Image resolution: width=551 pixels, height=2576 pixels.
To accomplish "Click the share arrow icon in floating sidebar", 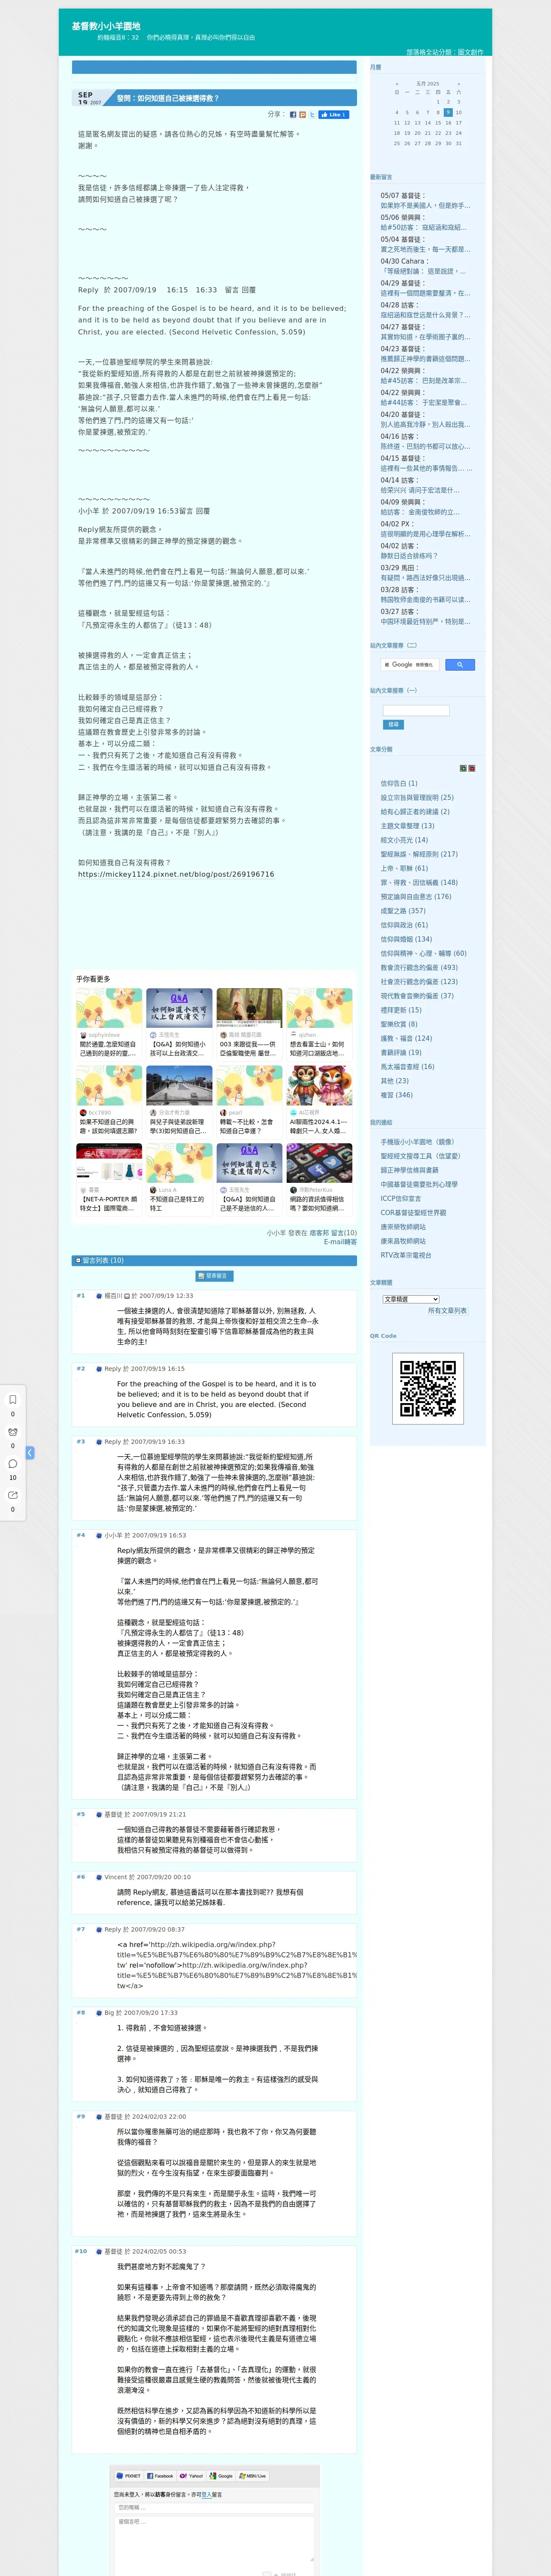I will [x=13, y=1495].
